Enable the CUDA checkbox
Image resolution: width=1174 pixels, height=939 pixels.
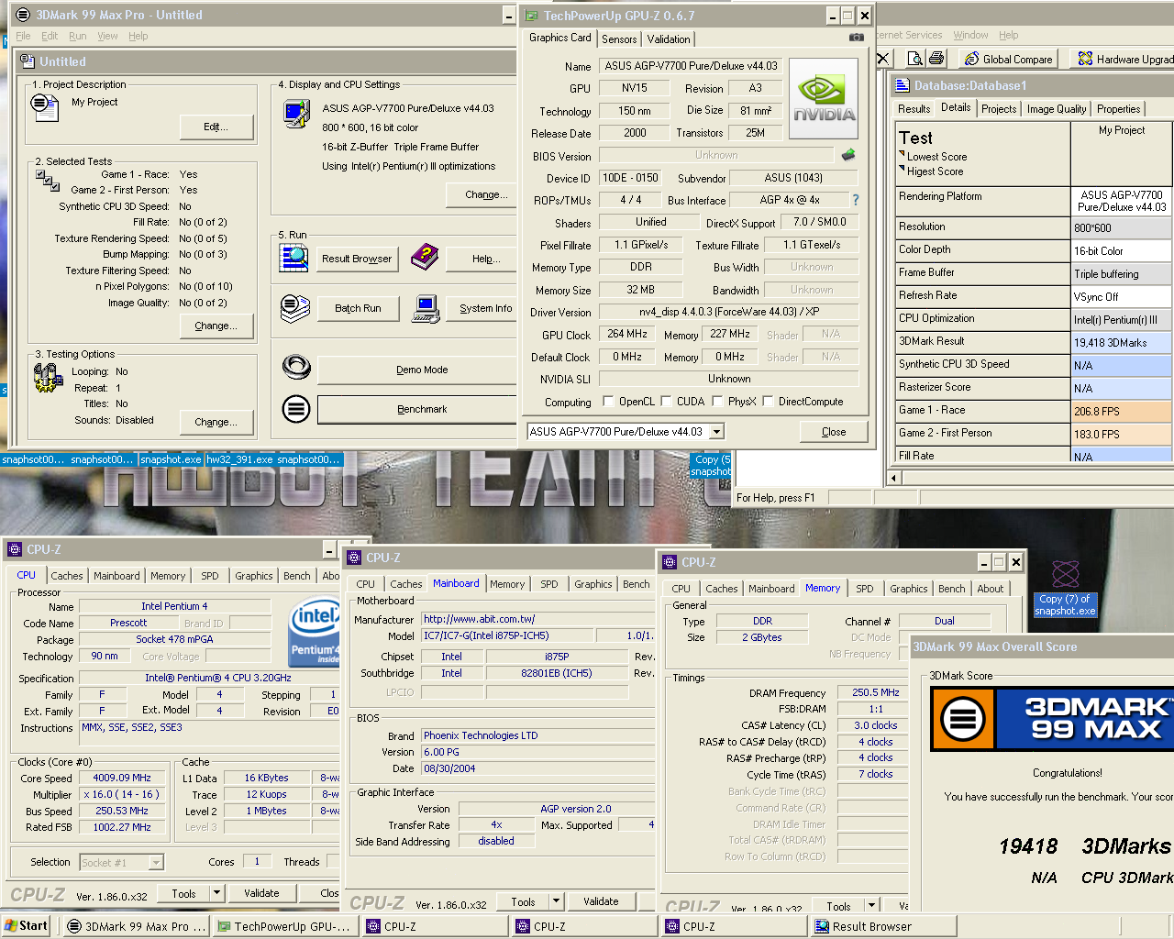(x=666, y=401)
